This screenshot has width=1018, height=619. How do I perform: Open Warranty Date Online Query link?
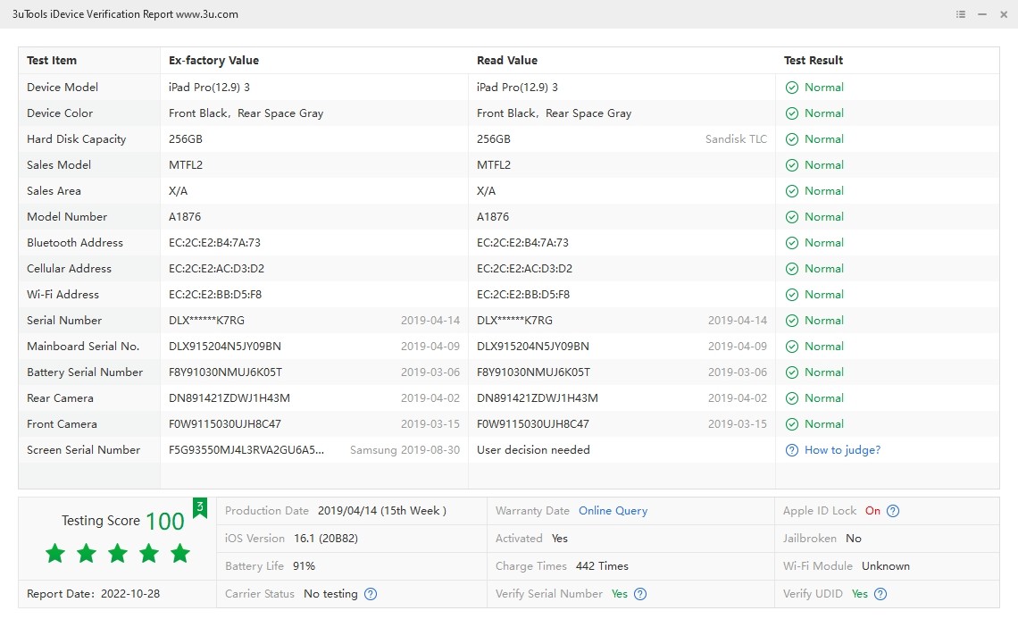(x=613, y=511)
